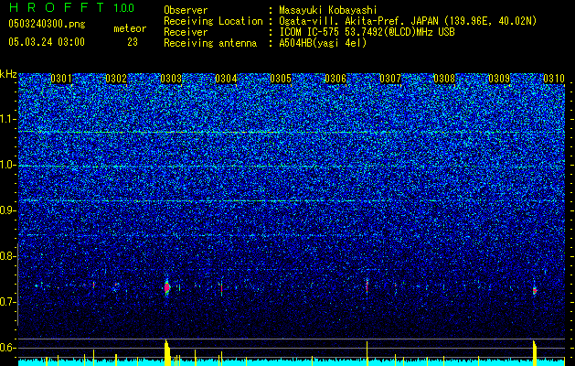Image resolution: width=575 pixels, height=366 pixels.
Task: Click the 0.9 frequency axis label
Action: (8, 210)
